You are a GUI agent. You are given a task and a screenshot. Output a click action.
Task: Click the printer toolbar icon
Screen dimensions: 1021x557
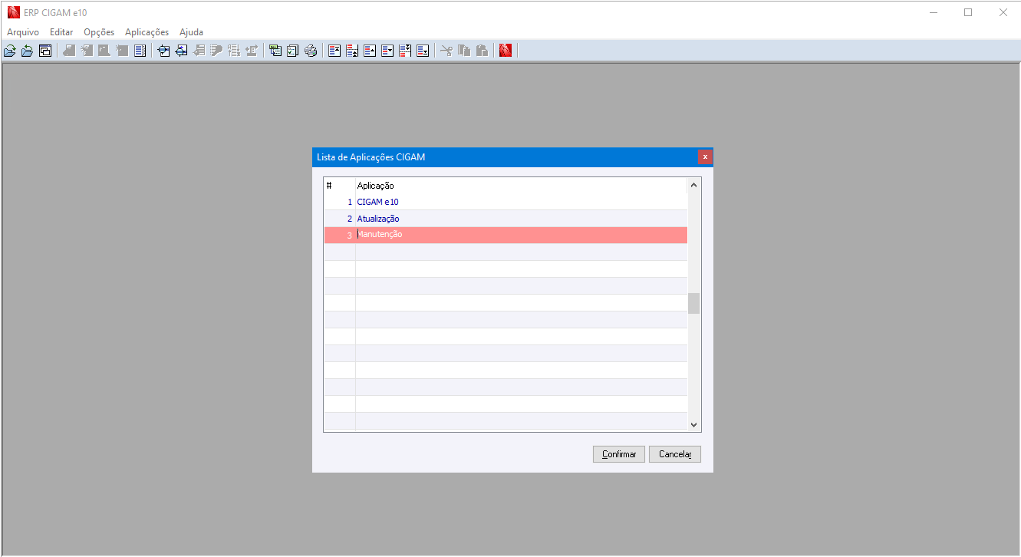(x=311, y=51)
